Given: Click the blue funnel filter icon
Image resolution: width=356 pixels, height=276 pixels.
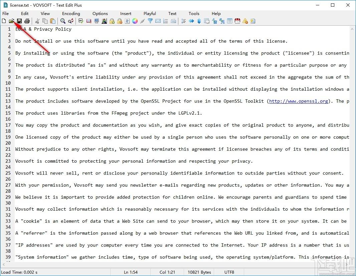Looking at the screenshot, I should [150, 21].
